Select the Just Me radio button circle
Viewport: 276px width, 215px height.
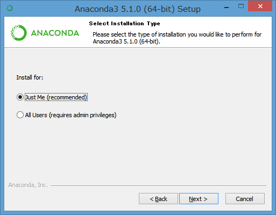[20, 97]
